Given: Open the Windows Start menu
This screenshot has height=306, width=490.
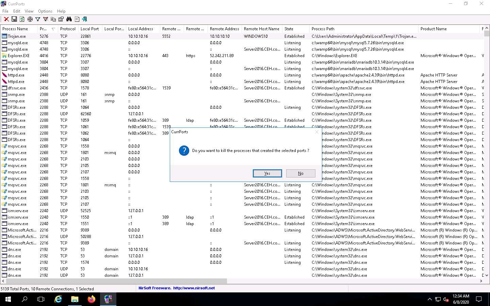Looking at the screenshot, I should 8,299.
